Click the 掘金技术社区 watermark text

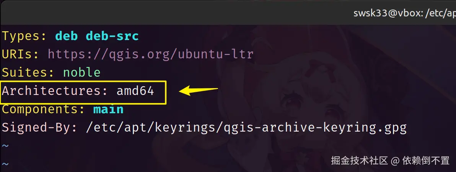coord(359,161)
